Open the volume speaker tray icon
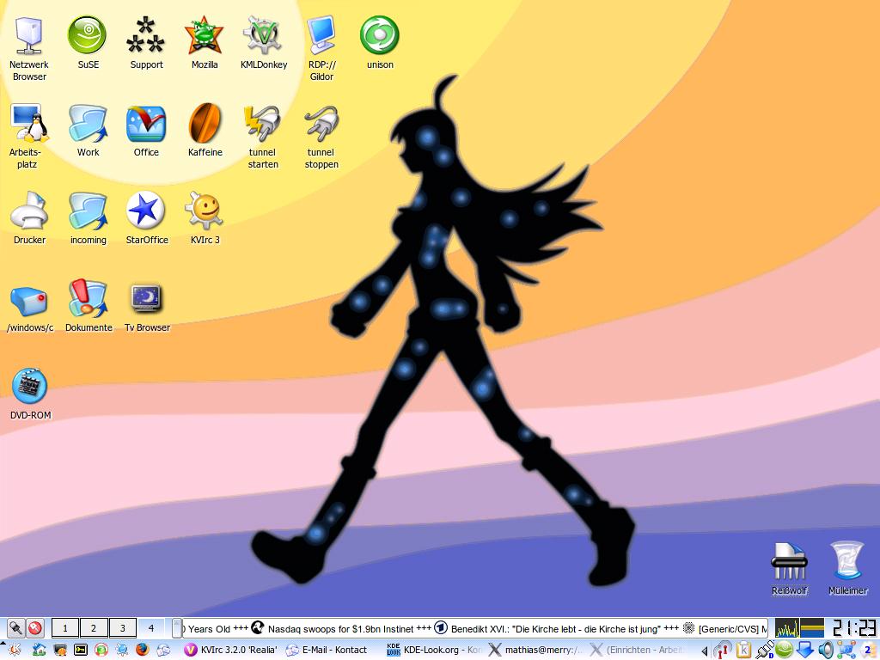 coord(826,650)
